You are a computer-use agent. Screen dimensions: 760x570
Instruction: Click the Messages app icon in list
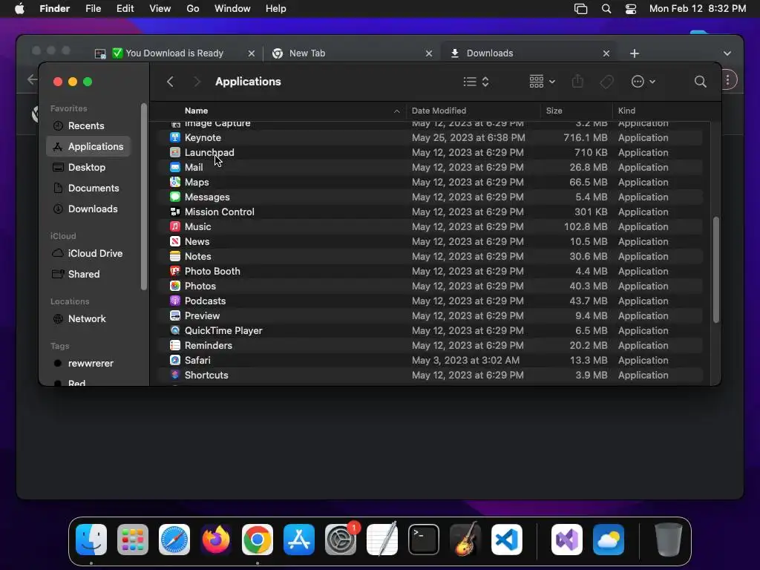click(x=175, y=197)
